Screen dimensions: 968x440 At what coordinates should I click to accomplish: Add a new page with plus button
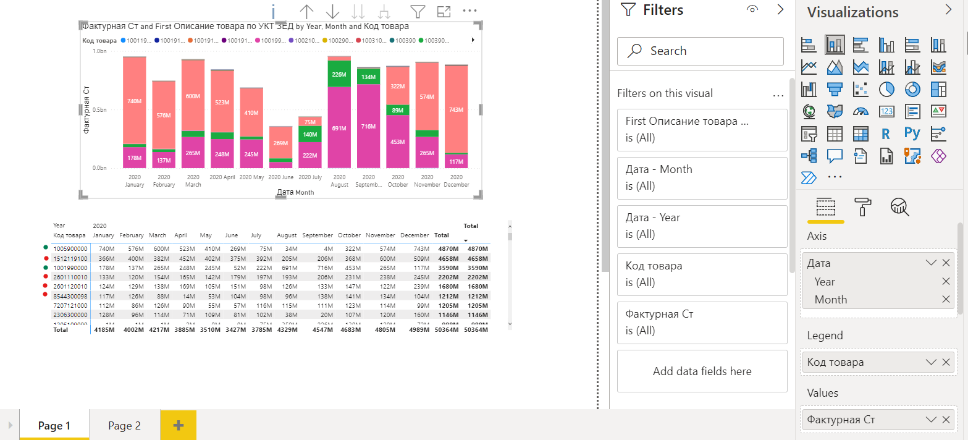(x=178, y=425)
